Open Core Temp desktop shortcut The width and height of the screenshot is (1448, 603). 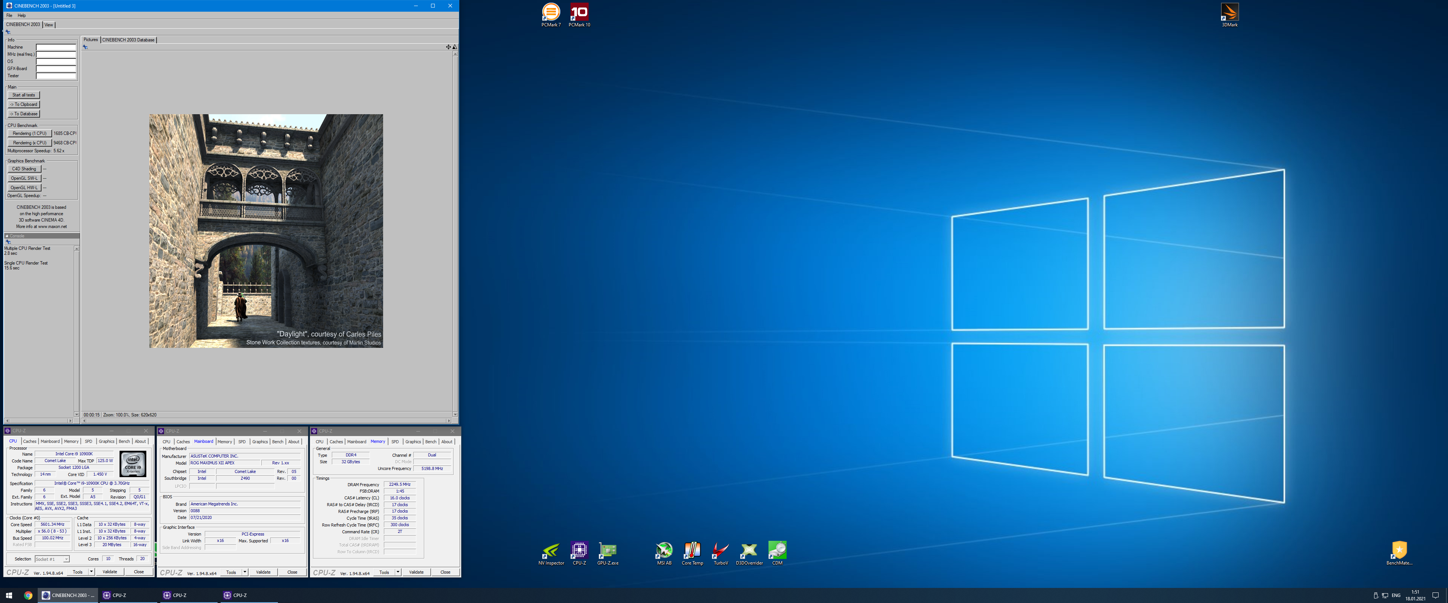pyautogui.click(x=692, y=554)
